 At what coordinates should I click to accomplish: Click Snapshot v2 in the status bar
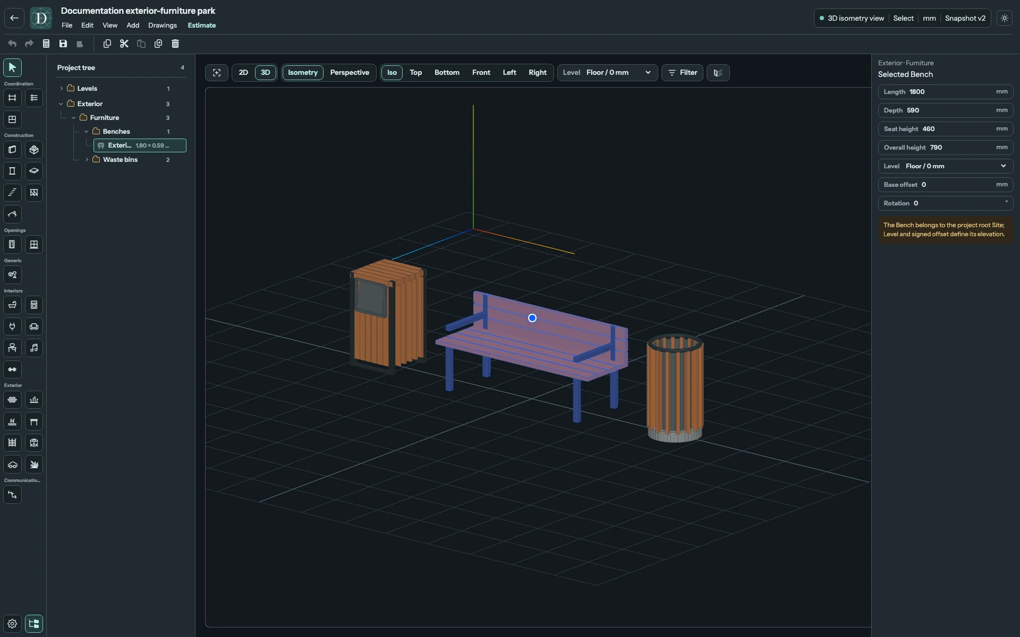tap(965, 18)
